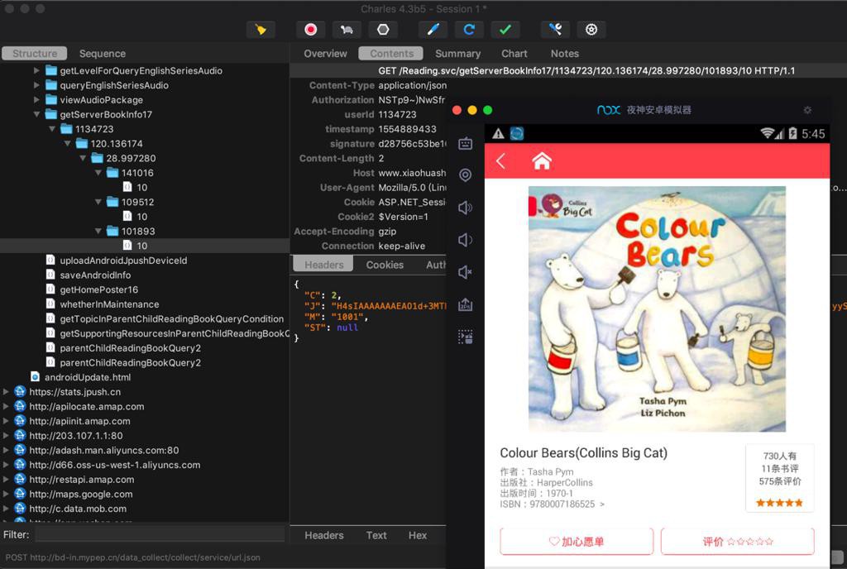The image size is (847, 569).
Task: Lower volume in Nox sidebar
Action: (465, 240)
